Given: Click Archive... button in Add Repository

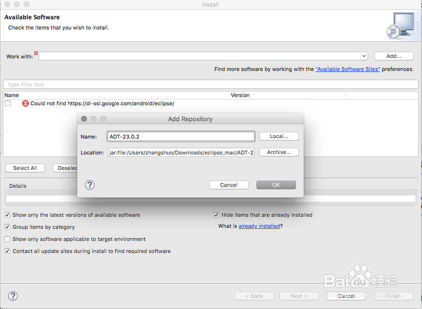Looking at the screenshot, I should point(279,152).
